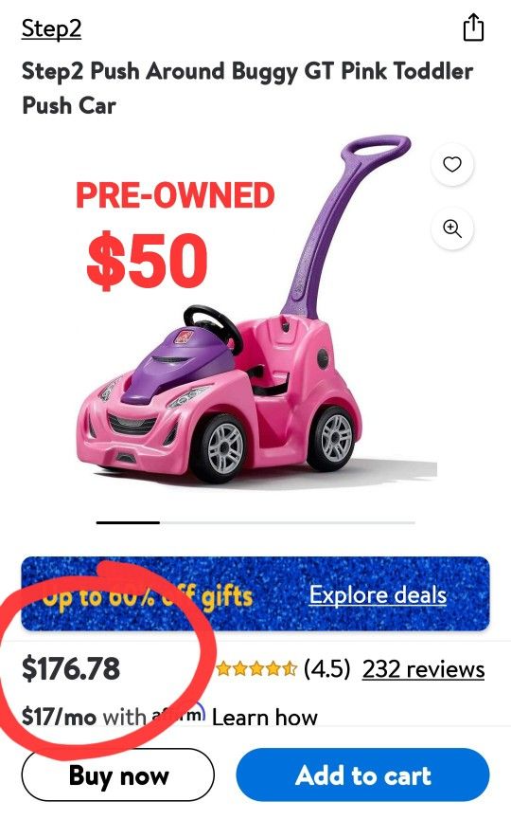
Task: Add item to favorites with heart icon
Action: pos(451,165)
